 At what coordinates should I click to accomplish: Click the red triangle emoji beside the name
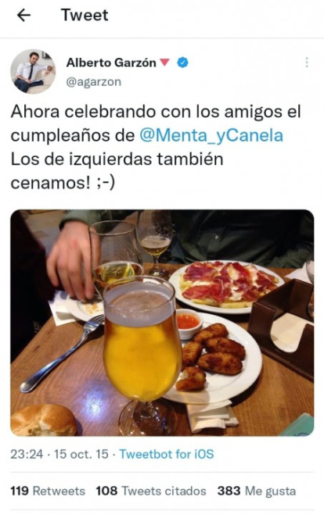point(165,62)
